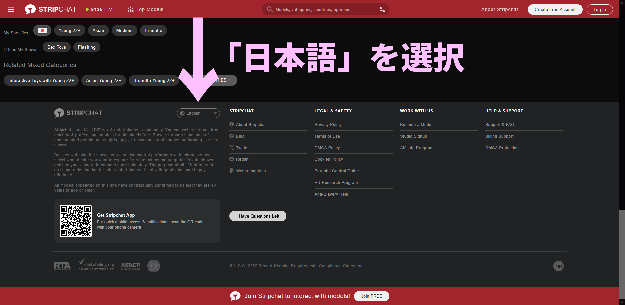Image resolution: width=625 pixels, height=305 pixels.
Task: Click the round seal badge in footer
Action: [x=154, y=266]
